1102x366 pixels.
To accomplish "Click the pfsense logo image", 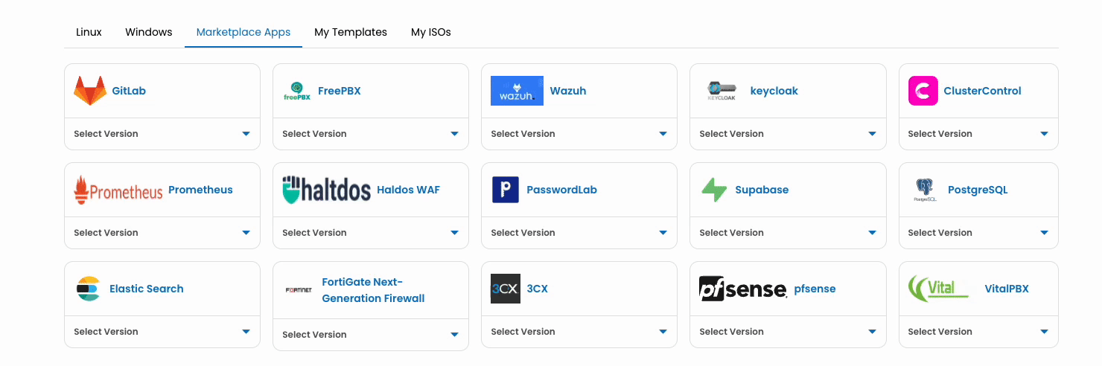I will [743, 289].
